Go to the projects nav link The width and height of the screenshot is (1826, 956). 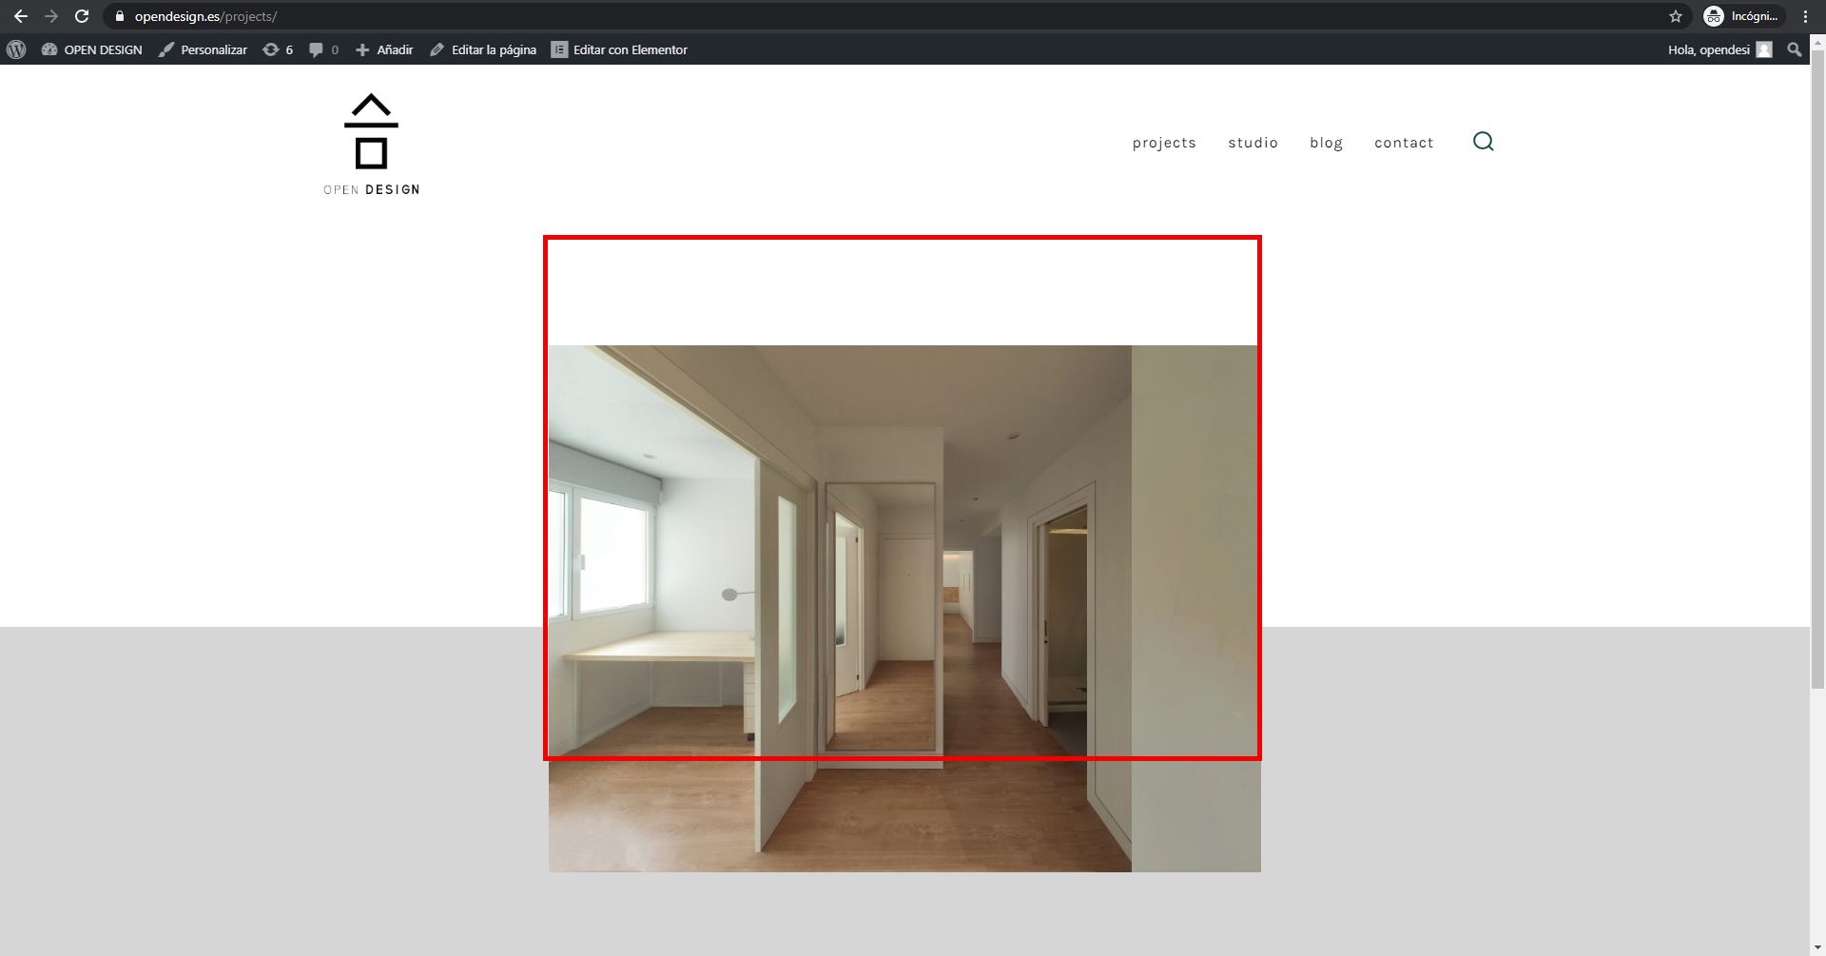[x=1164, y=143]
